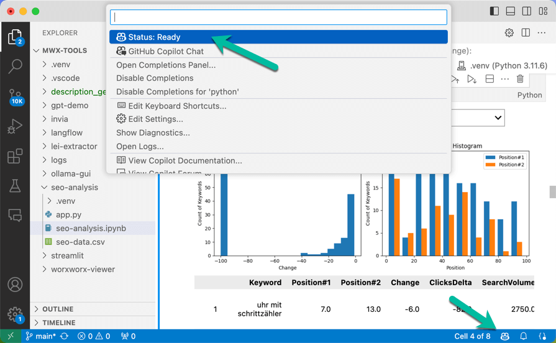Expand the OUTLINE section
The image size is (556, 343).
pos(58,309)
